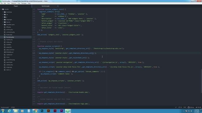
Task: Open InDesign from the taskbar
Action: [55, 111]
